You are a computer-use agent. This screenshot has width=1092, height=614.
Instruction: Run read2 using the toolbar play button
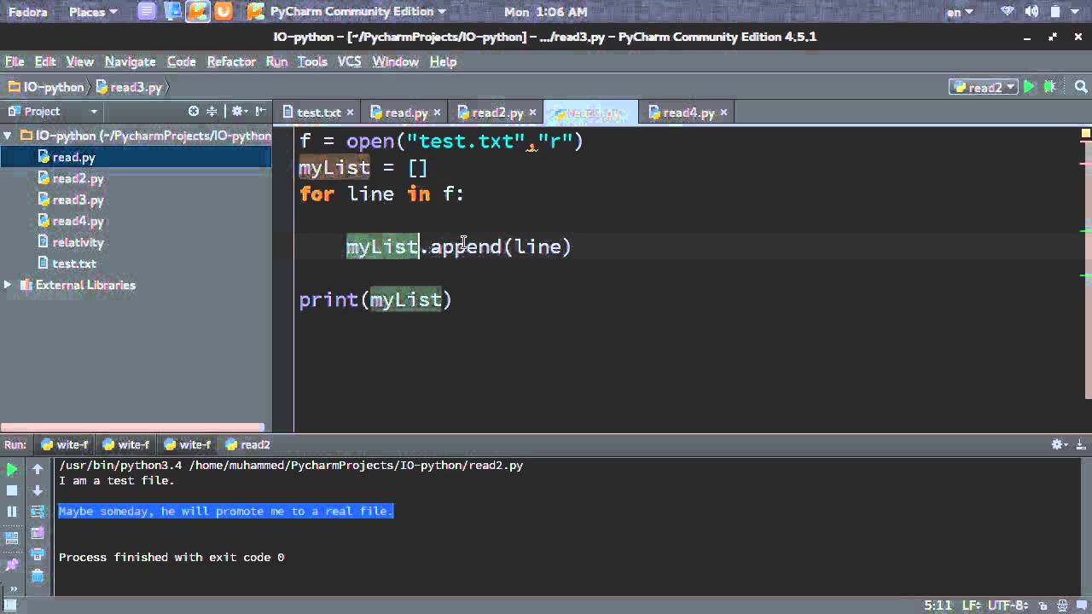(x=1028, y=87)
